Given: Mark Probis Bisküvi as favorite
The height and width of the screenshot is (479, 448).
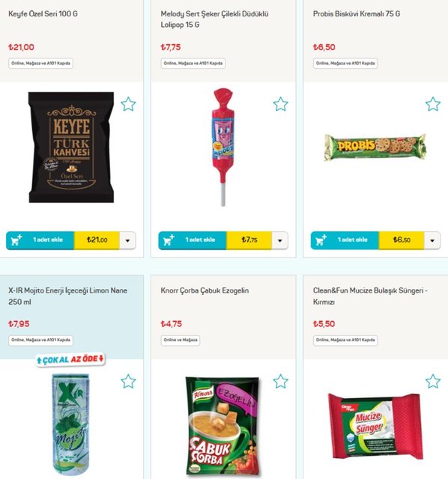Looking at the screenshot, I should pos(433,104).
